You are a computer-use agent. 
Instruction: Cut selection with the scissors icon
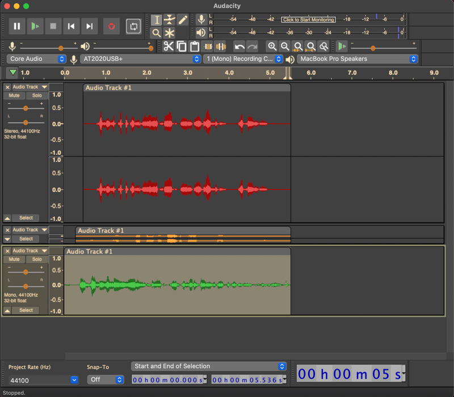tap(168, 47)
